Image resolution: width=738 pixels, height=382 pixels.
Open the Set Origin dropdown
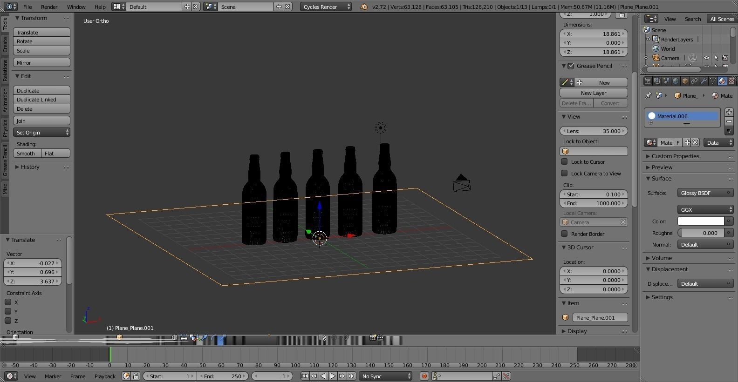[41, 132]
